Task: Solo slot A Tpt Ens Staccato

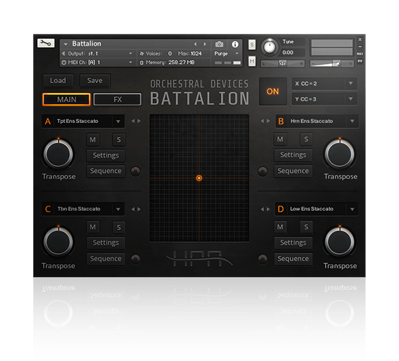Action: [x=118, y=140]
